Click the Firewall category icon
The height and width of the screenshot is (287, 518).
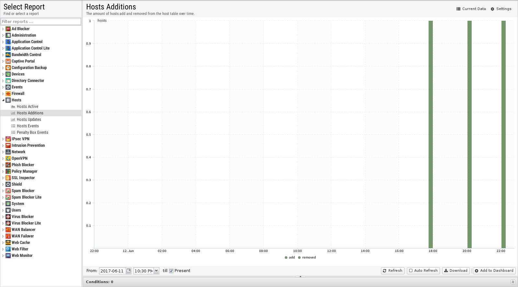[x=8, y=94]
